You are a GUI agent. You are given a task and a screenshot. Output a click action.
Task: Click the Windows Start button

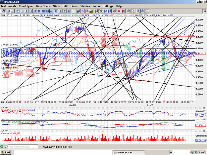coord(6,152)
